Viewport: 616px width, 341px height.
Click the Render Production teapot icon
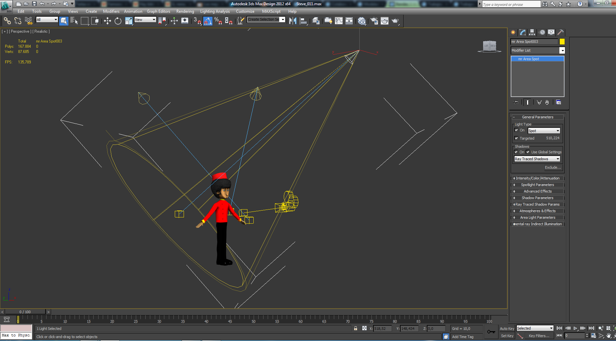(395, 21)
